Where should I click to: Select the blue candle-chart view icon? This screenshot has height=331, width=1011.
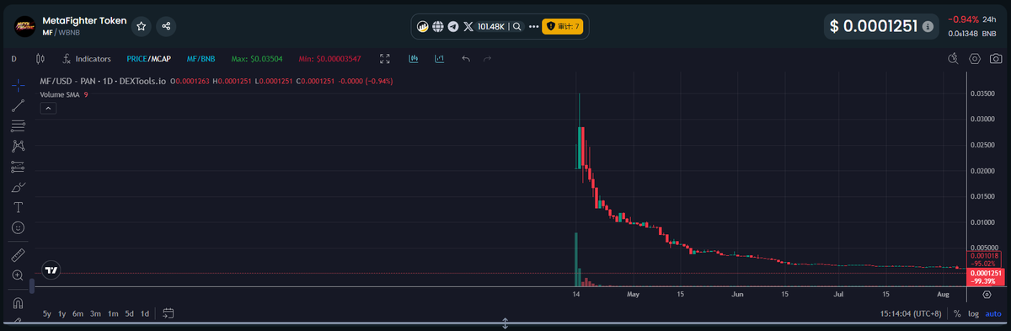pos(414,59)
